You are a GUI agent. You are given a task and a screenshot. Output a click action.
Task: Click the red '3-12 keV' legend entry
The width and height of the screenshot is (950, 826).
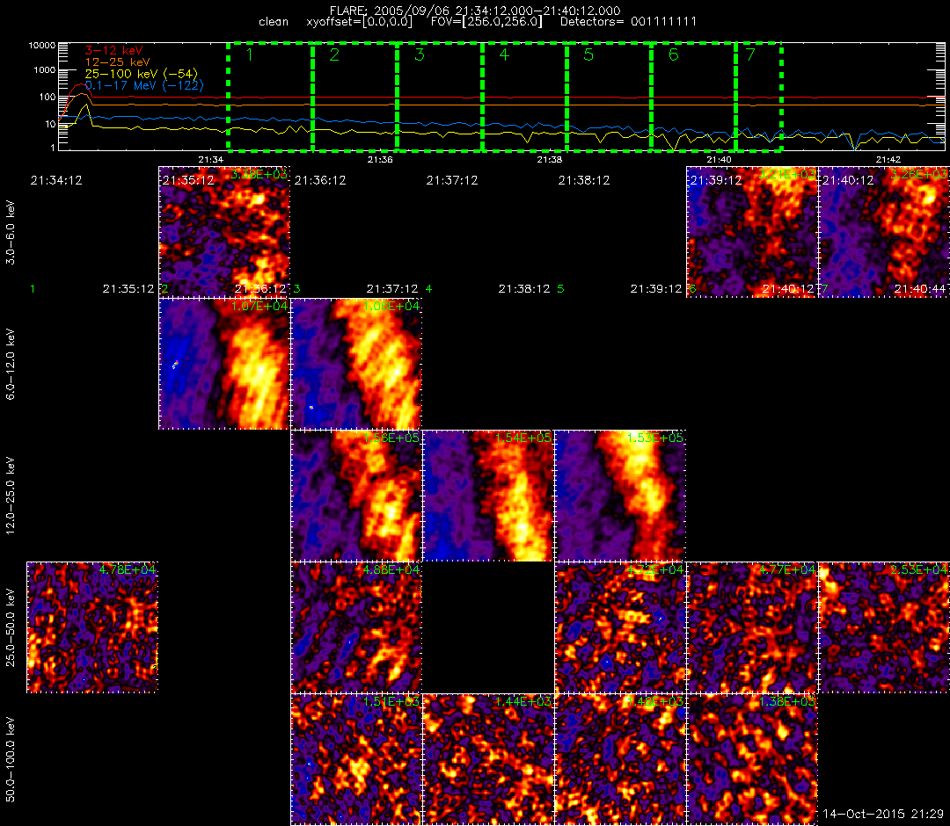tap(113, 50)
